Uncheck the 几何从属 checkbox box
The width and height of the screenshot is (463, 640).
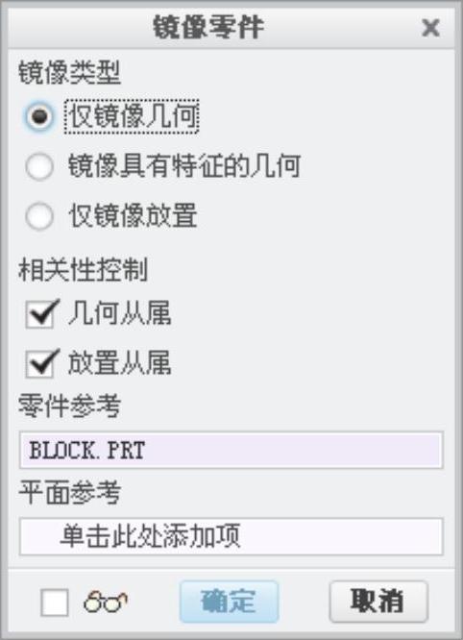(x=40, y=314)
